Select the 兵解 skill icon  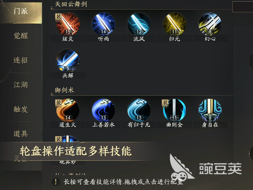coord(68,61)
